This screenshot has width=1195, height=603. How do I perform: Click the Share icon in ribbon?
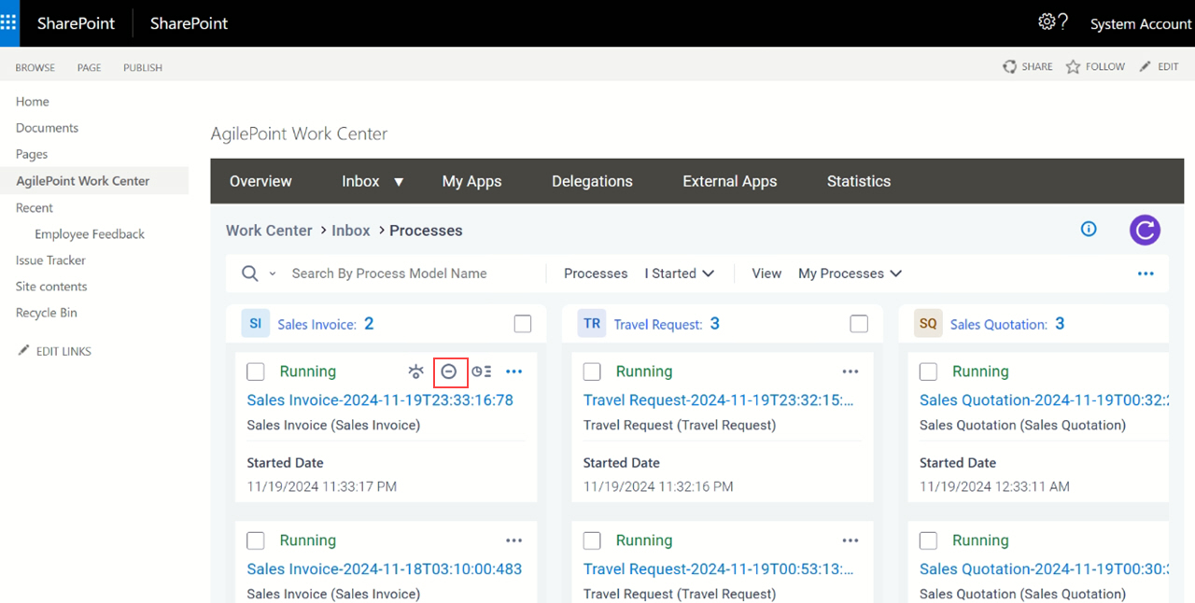tap(1009, 66)
